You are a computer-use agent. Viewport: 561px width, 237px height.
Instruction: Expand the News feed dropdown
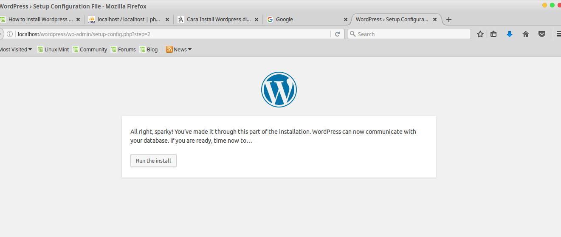coord(179,49)
